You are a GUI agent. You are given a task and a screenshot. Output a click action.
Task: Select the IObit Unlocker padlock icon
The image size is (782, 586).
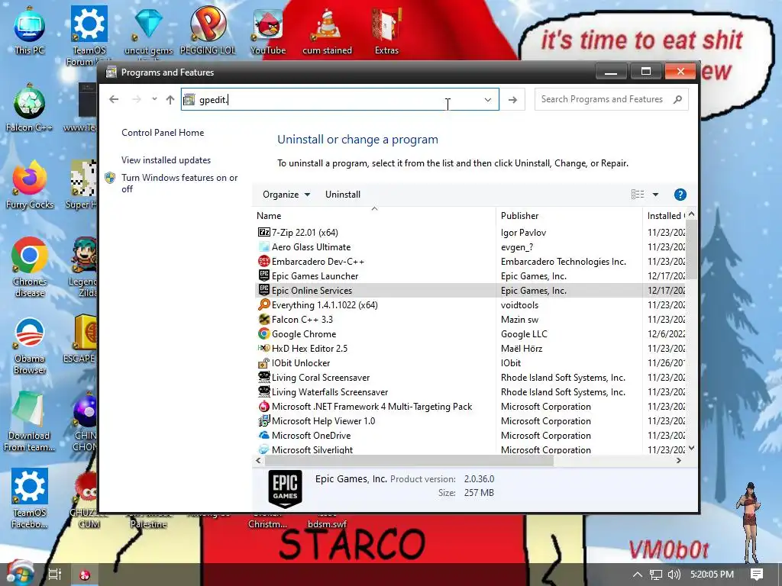tap(263, 362)
